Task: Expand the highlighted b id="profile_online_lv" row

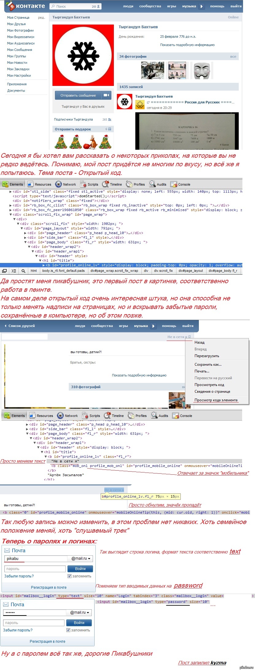Action: (x=44, y=265)
